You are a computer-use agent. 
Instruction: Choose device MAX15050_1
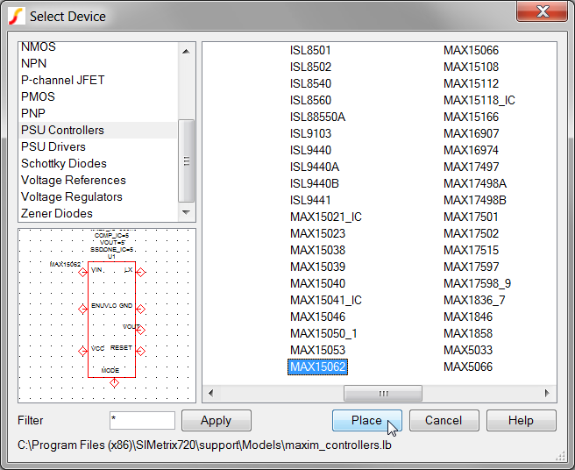point(323,333)
